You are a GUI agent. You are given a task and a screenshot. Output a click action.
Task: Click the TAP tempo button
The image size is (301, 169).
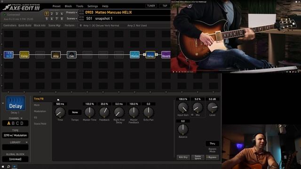point(165,6)
